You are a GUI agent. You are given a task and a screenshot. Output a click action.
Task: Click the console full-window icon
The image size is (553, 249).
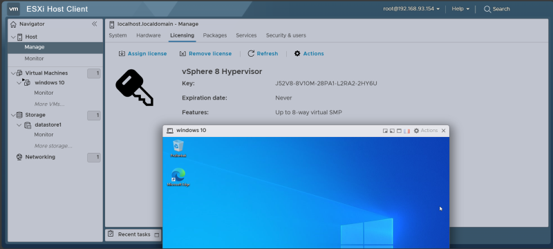(400, 131)
